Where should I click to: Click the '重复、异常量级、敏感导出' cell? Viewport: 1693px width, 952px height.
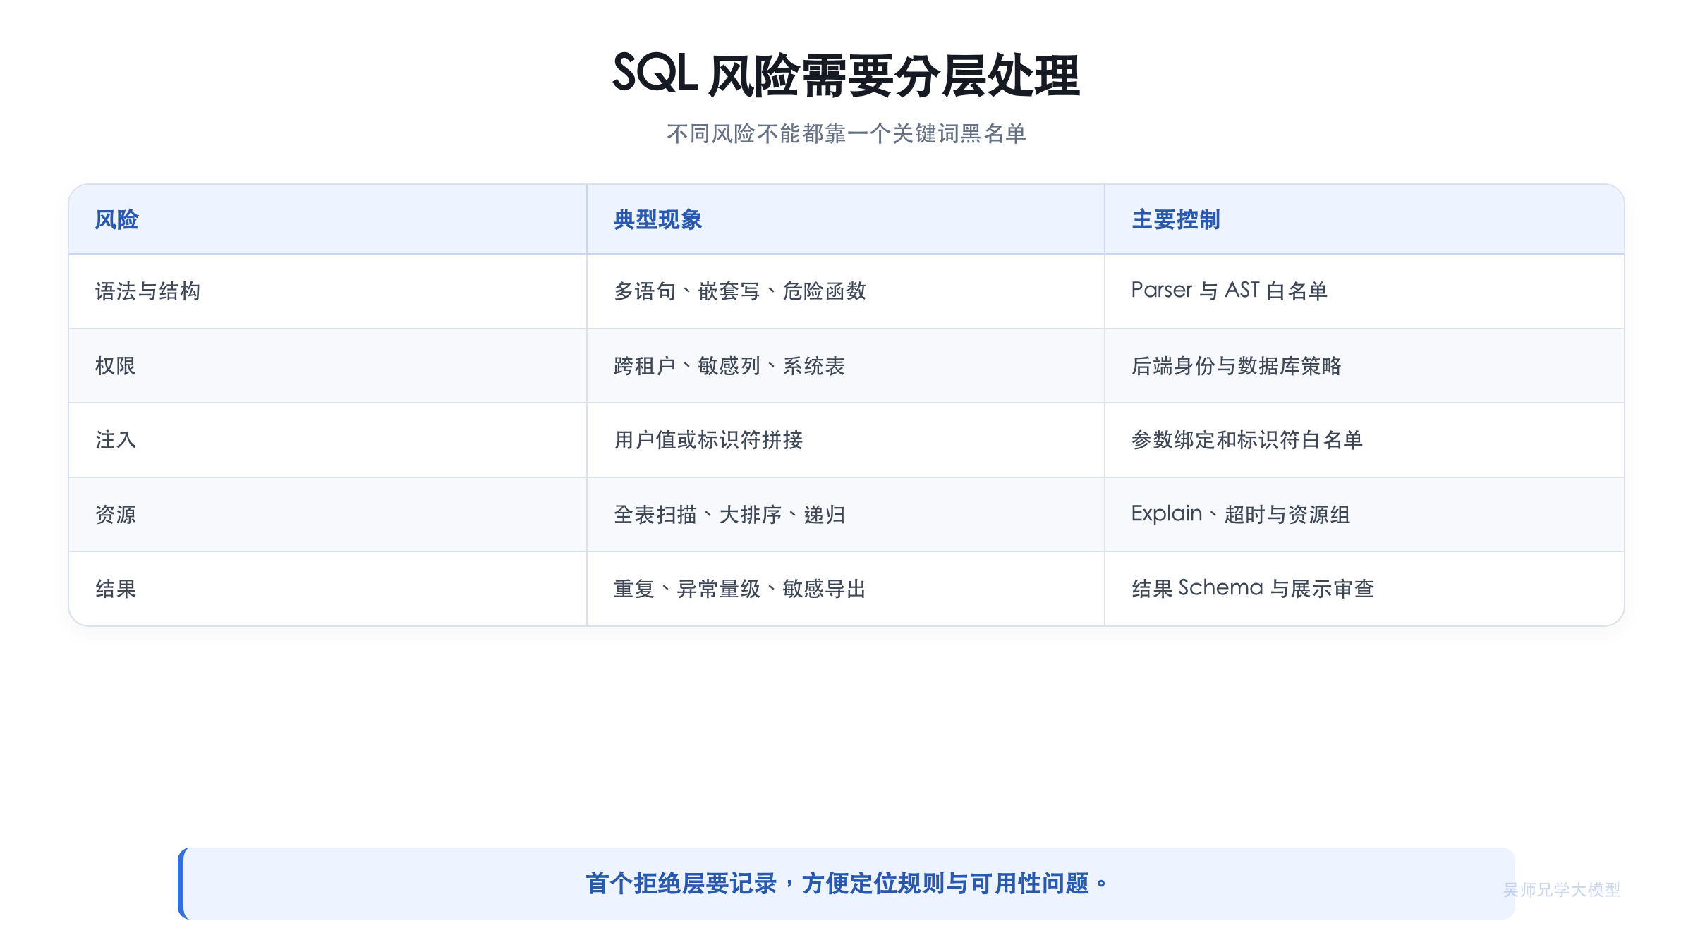(845, 589)
